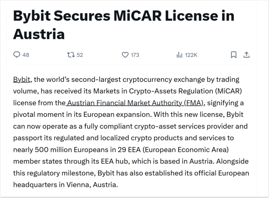The image size is (269, 198).
Task: Click the 173 likes count
Action: [135, 55]
